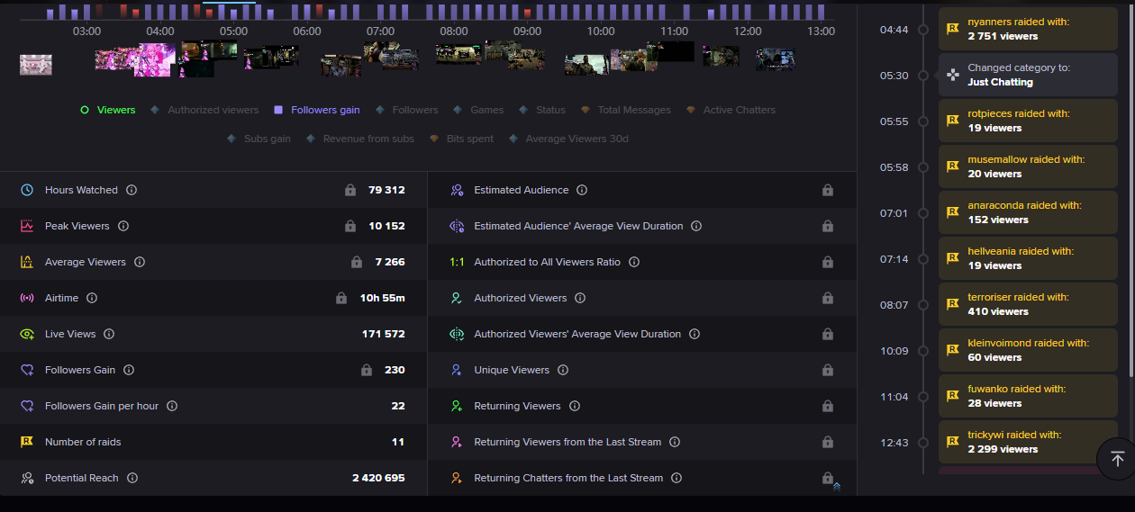Viewport: 1135px width, 512px height.
Task: Click the lock icon on Estimated Audience row
Action: [x=827, y=190]
